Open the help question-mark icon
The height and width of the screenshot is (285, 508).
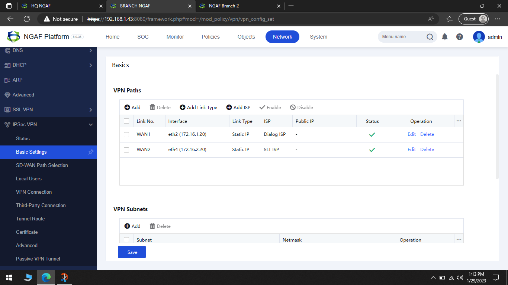[x=460, y=36]
